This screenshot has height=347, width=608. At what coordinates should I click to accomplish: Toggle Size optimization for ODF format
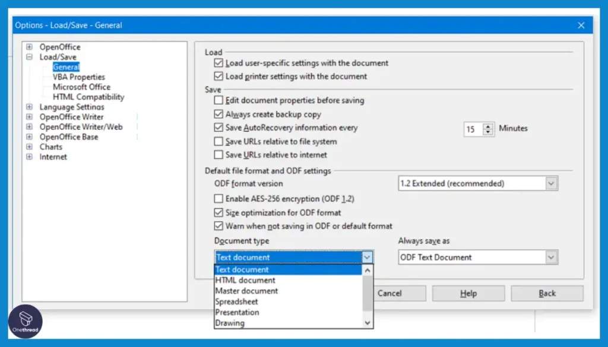coord(218,212)
